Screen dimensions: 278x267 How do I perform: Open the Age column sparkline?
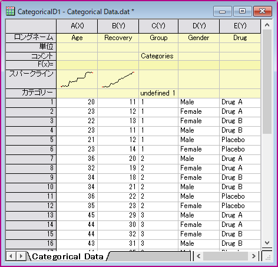[x=77, y=79]
